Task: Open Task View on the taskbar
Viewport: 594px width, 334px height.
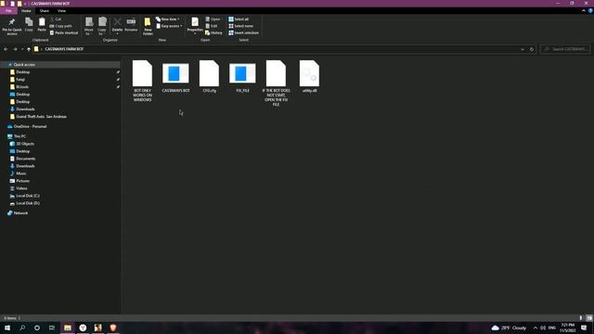Action: click(52, 328)
